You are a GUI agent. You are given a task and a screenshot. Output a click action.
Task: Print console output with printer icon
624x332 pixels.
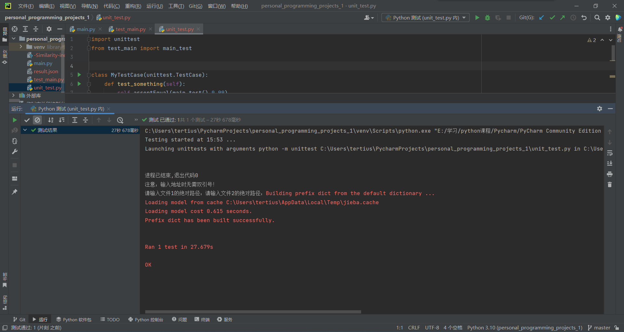[x=610, y=174]
